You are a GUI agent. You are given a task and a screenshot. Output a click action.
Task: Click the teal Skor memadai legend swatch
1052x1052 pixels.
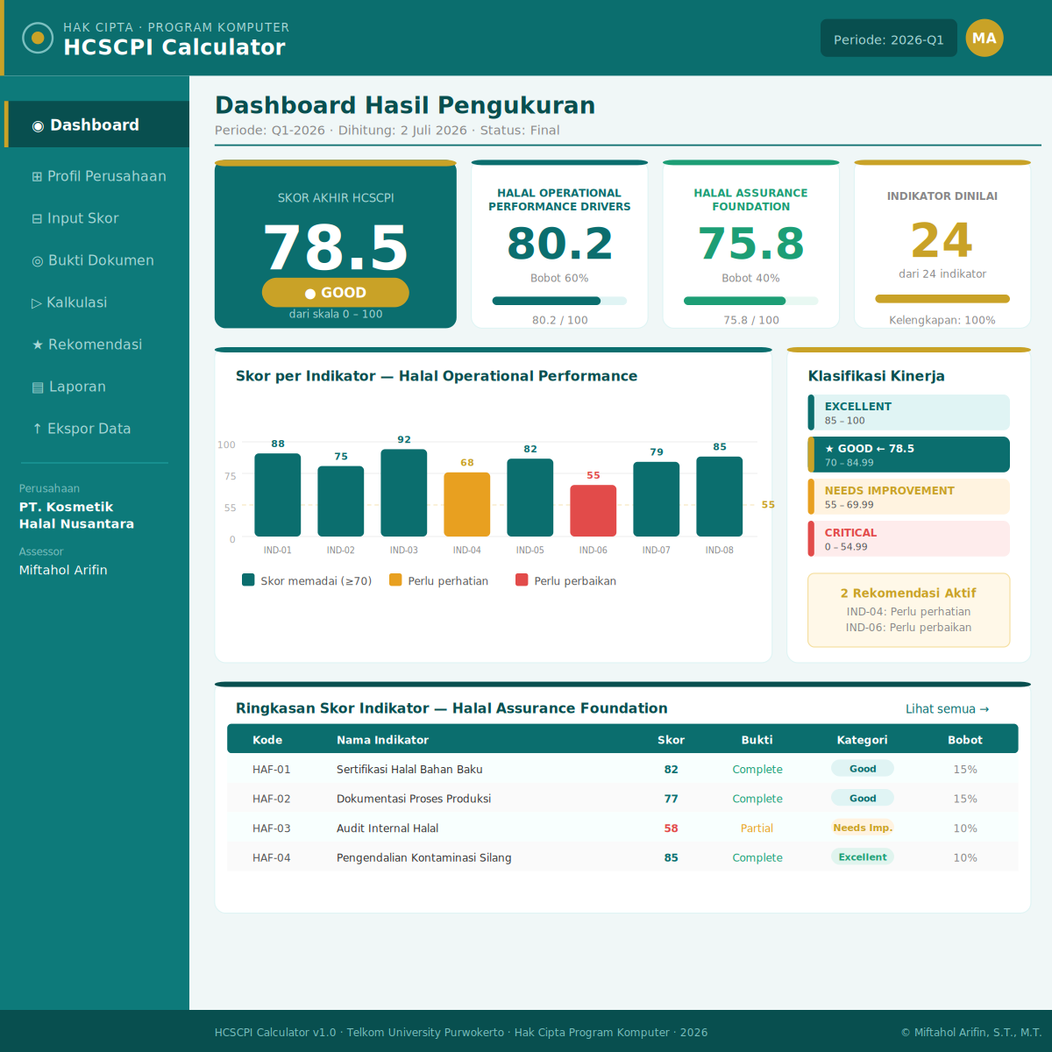pos(248,579)
